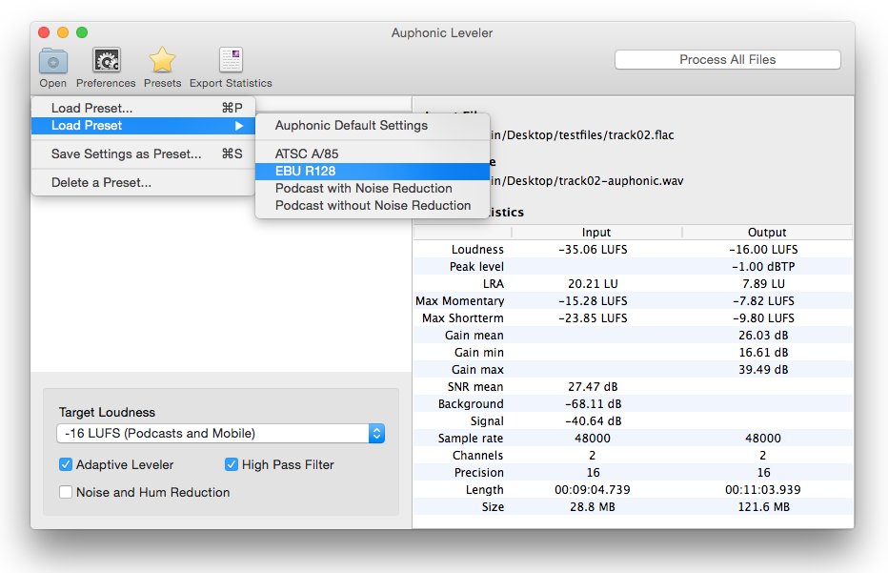This screenshot has width=888, height=573.
Task: Click the output Length 00:11:03.939
Action: click(763, 490)
